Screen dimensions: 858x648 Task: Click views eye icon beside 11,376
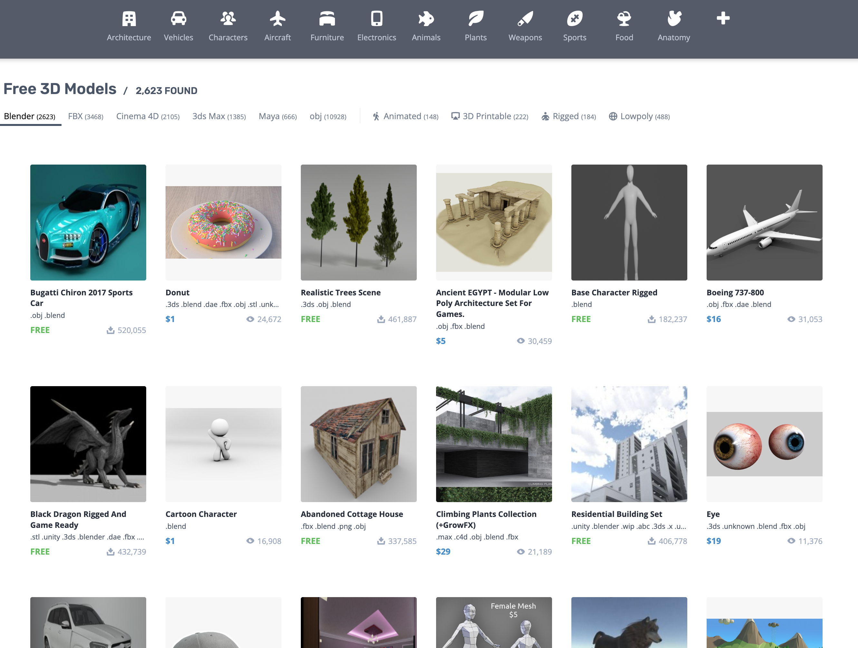click(x=791, y=540)
